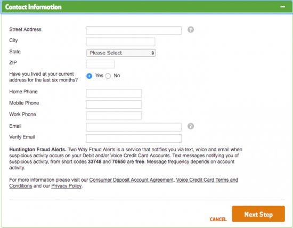Click the City input field
This screenshot has width=293, height=228.
click(120, 42)
